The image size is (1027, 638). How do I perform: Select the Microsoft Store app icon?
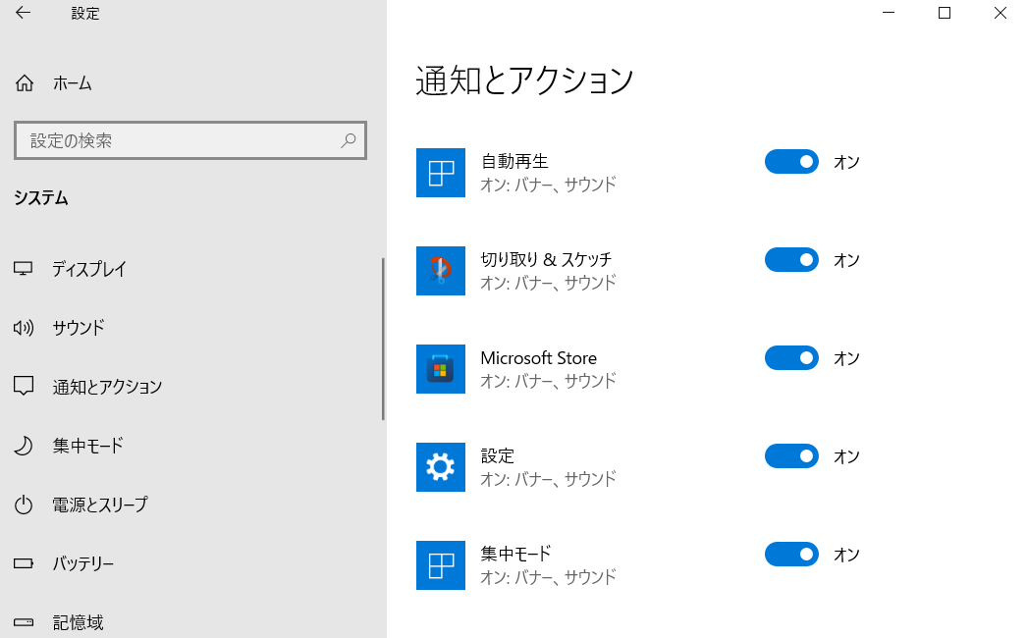click(x=440, y=369)
